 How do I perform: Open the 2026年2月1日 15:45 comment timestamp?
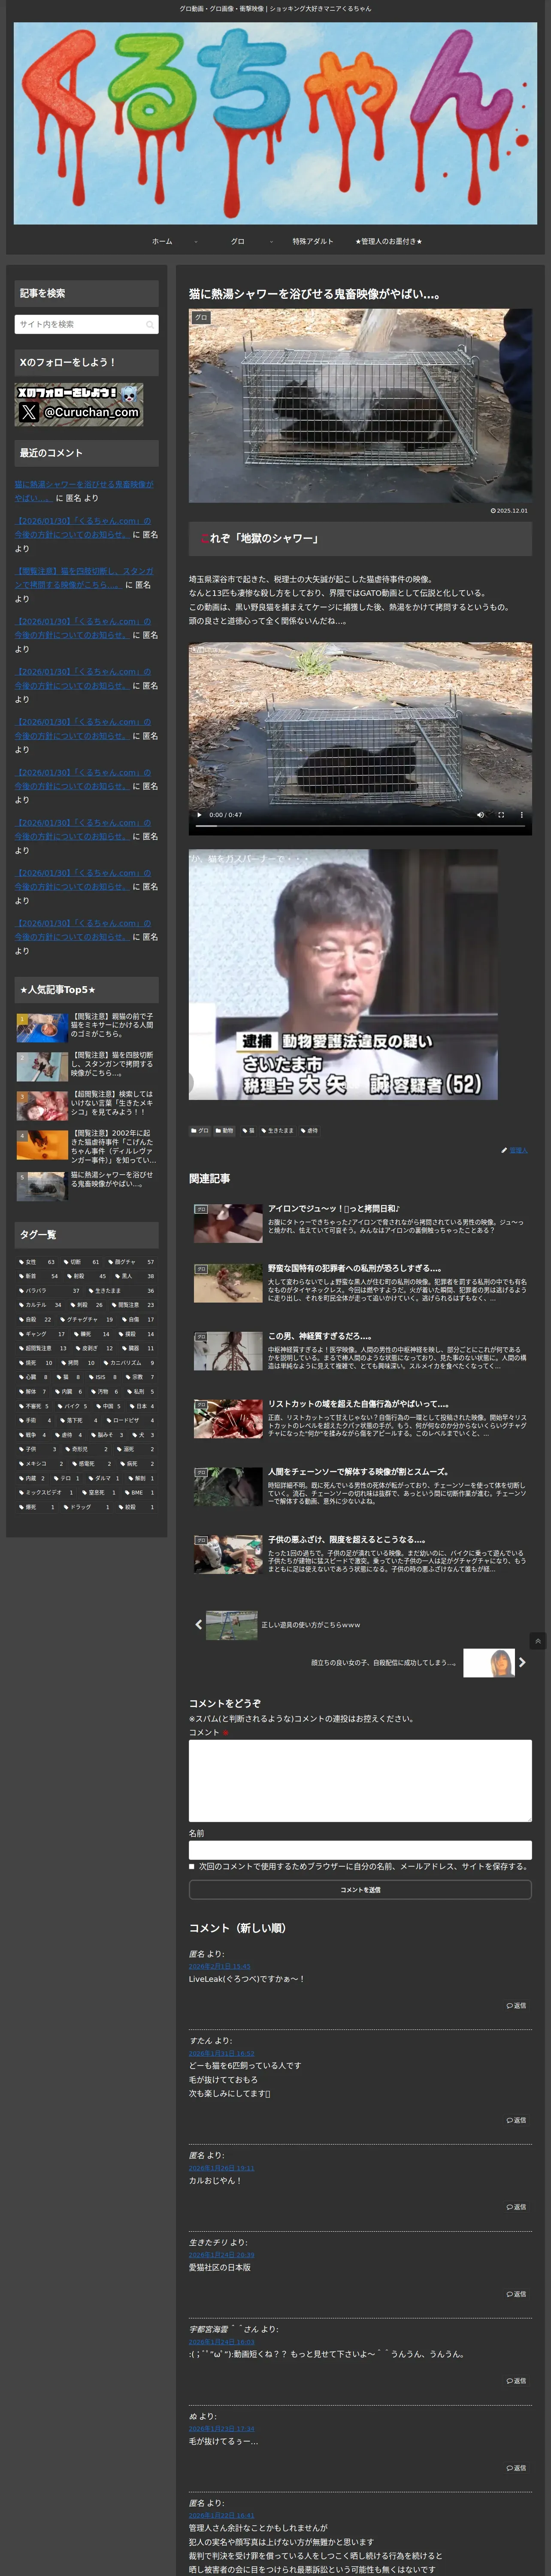(220, 1967)
